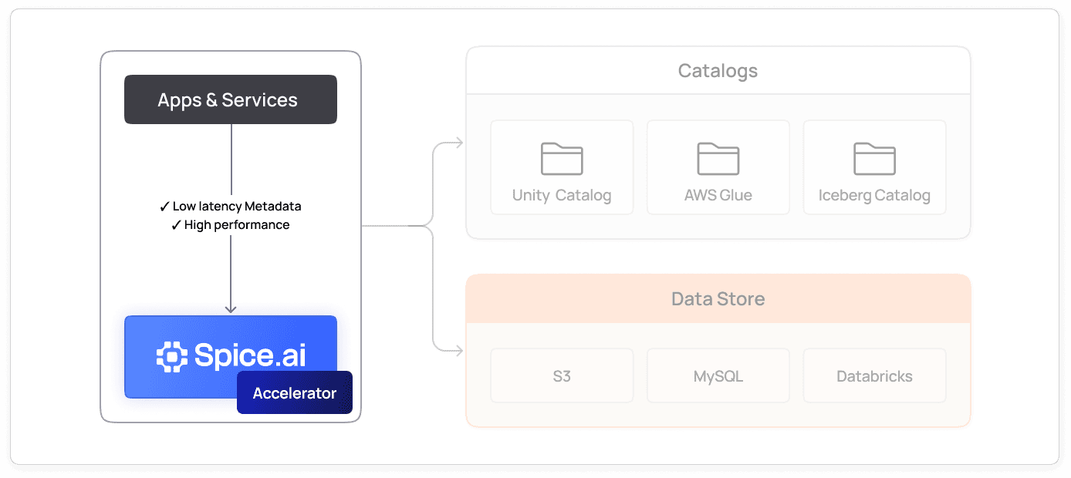
Task: Click the AWS Glue folder icon
Action: (718, 158)
